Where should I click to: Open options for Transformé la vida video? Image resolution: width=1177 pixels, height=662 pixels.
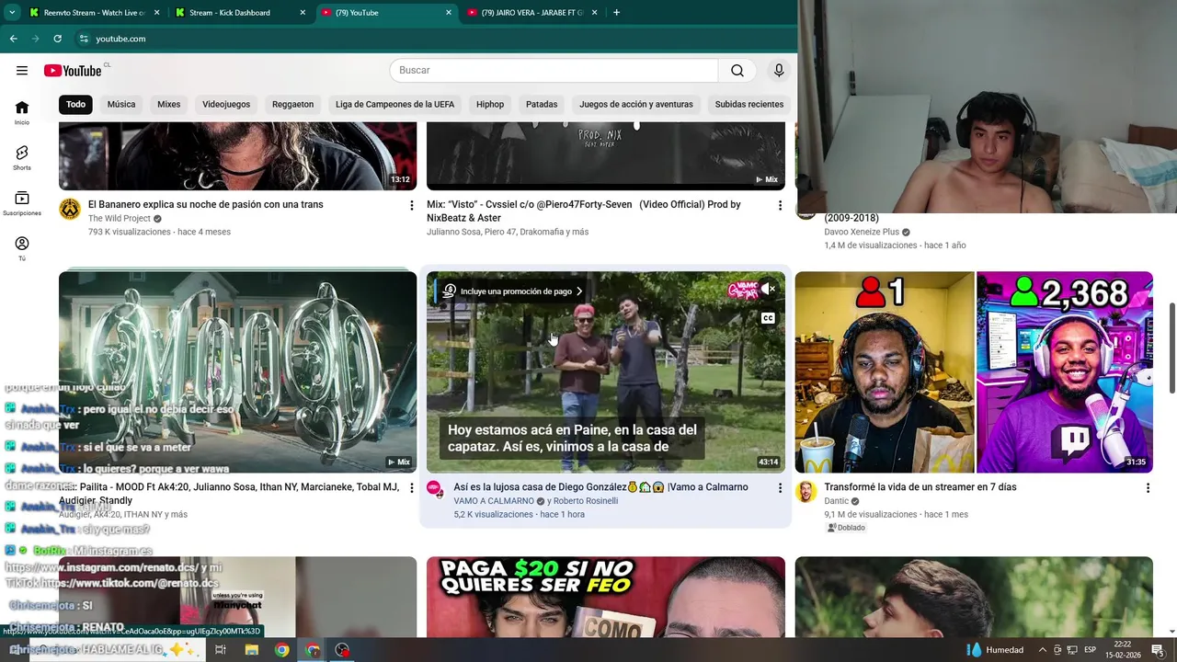click(1148, 488)
